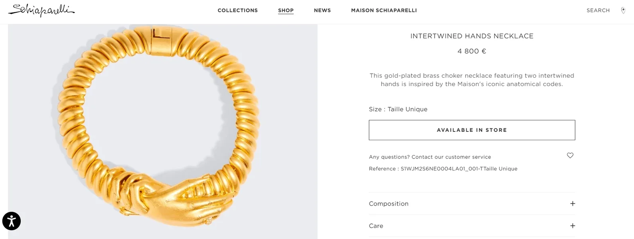The height and width of the screenshot is (239, 634).
Task: Click the 4 800 € price
Action: pos(472,51)
